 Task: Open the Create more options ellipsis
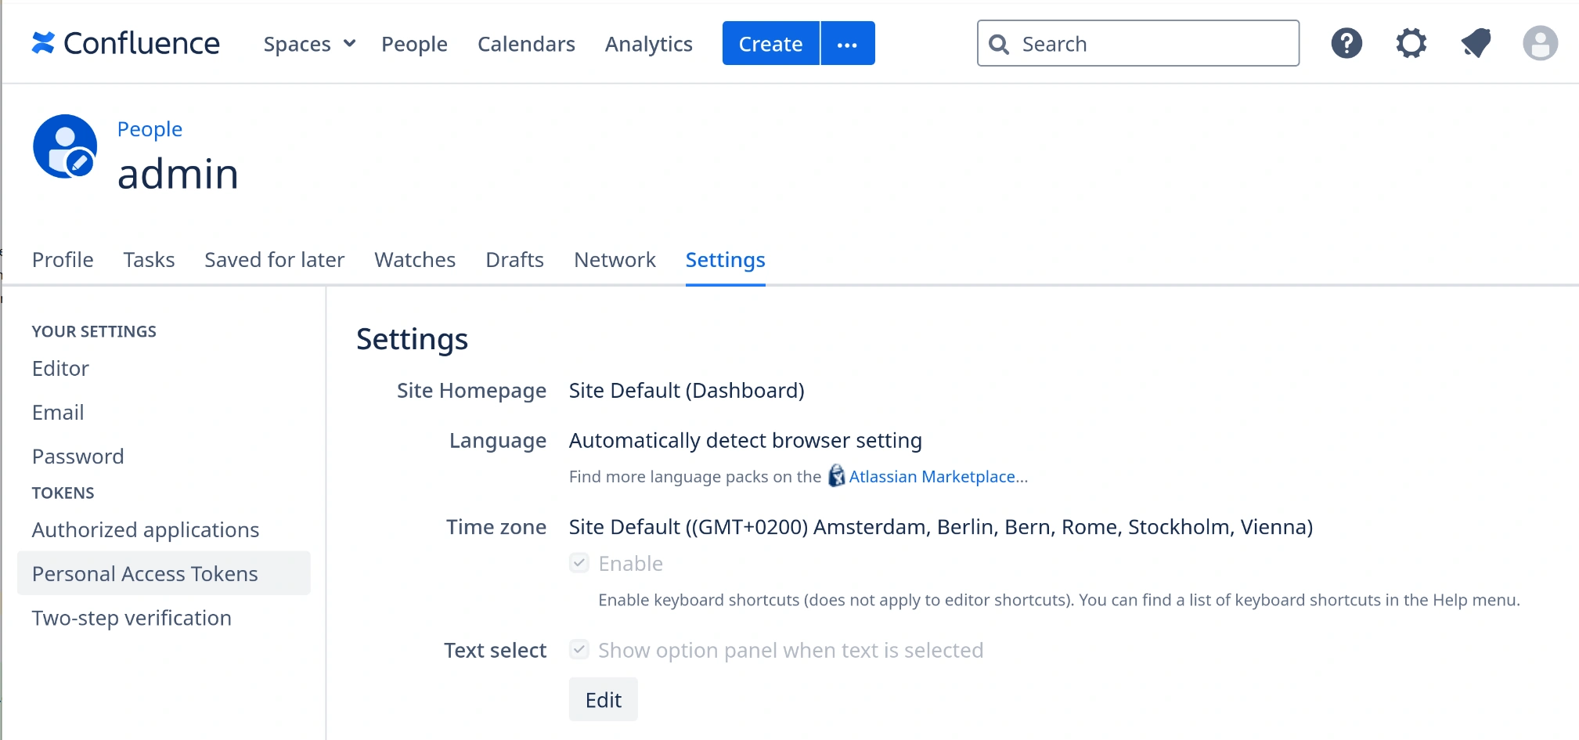(847, 44)
